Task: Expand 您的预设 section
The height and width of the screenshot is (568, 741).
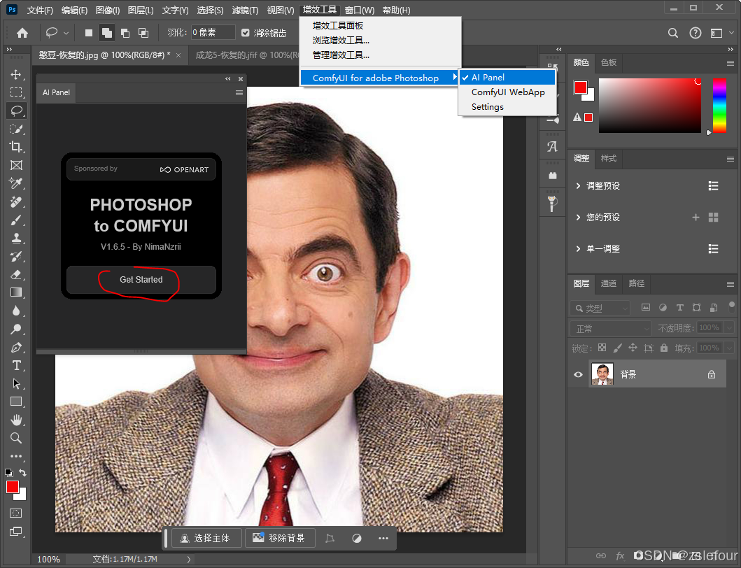Action: (x=578, y=218)
